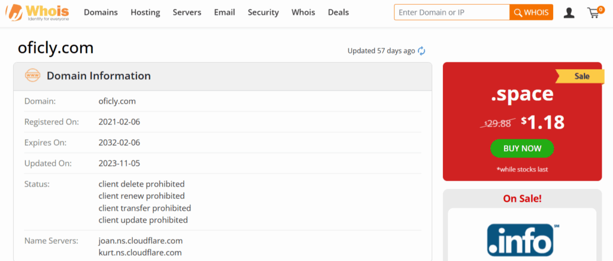Screen dimensions: 613x261
Task: Select the Registered On date 2021-02-06
Action: tap(119, 122)
